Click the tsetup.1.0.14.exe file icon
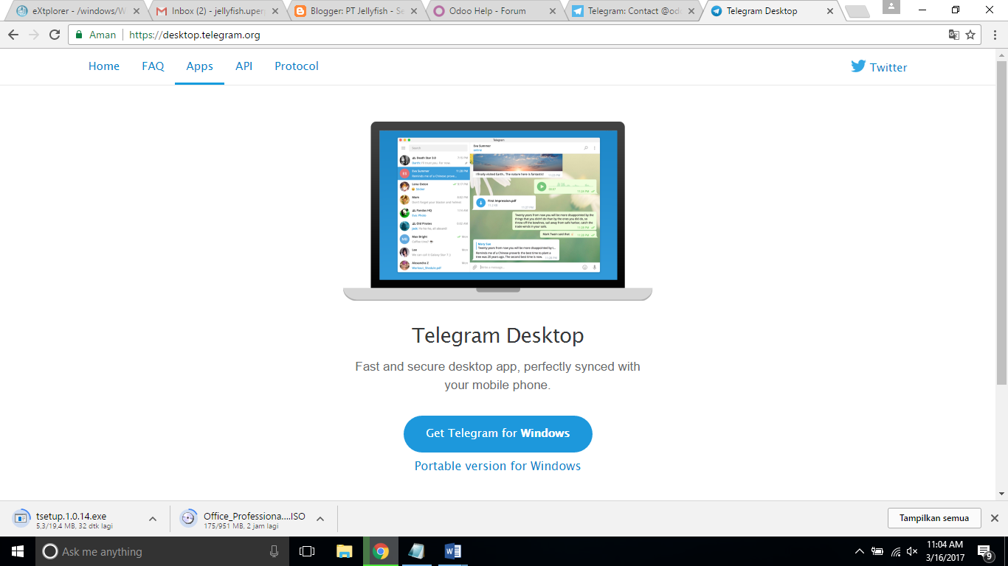This screenshot has width=1008, height=566. (21, 518)
